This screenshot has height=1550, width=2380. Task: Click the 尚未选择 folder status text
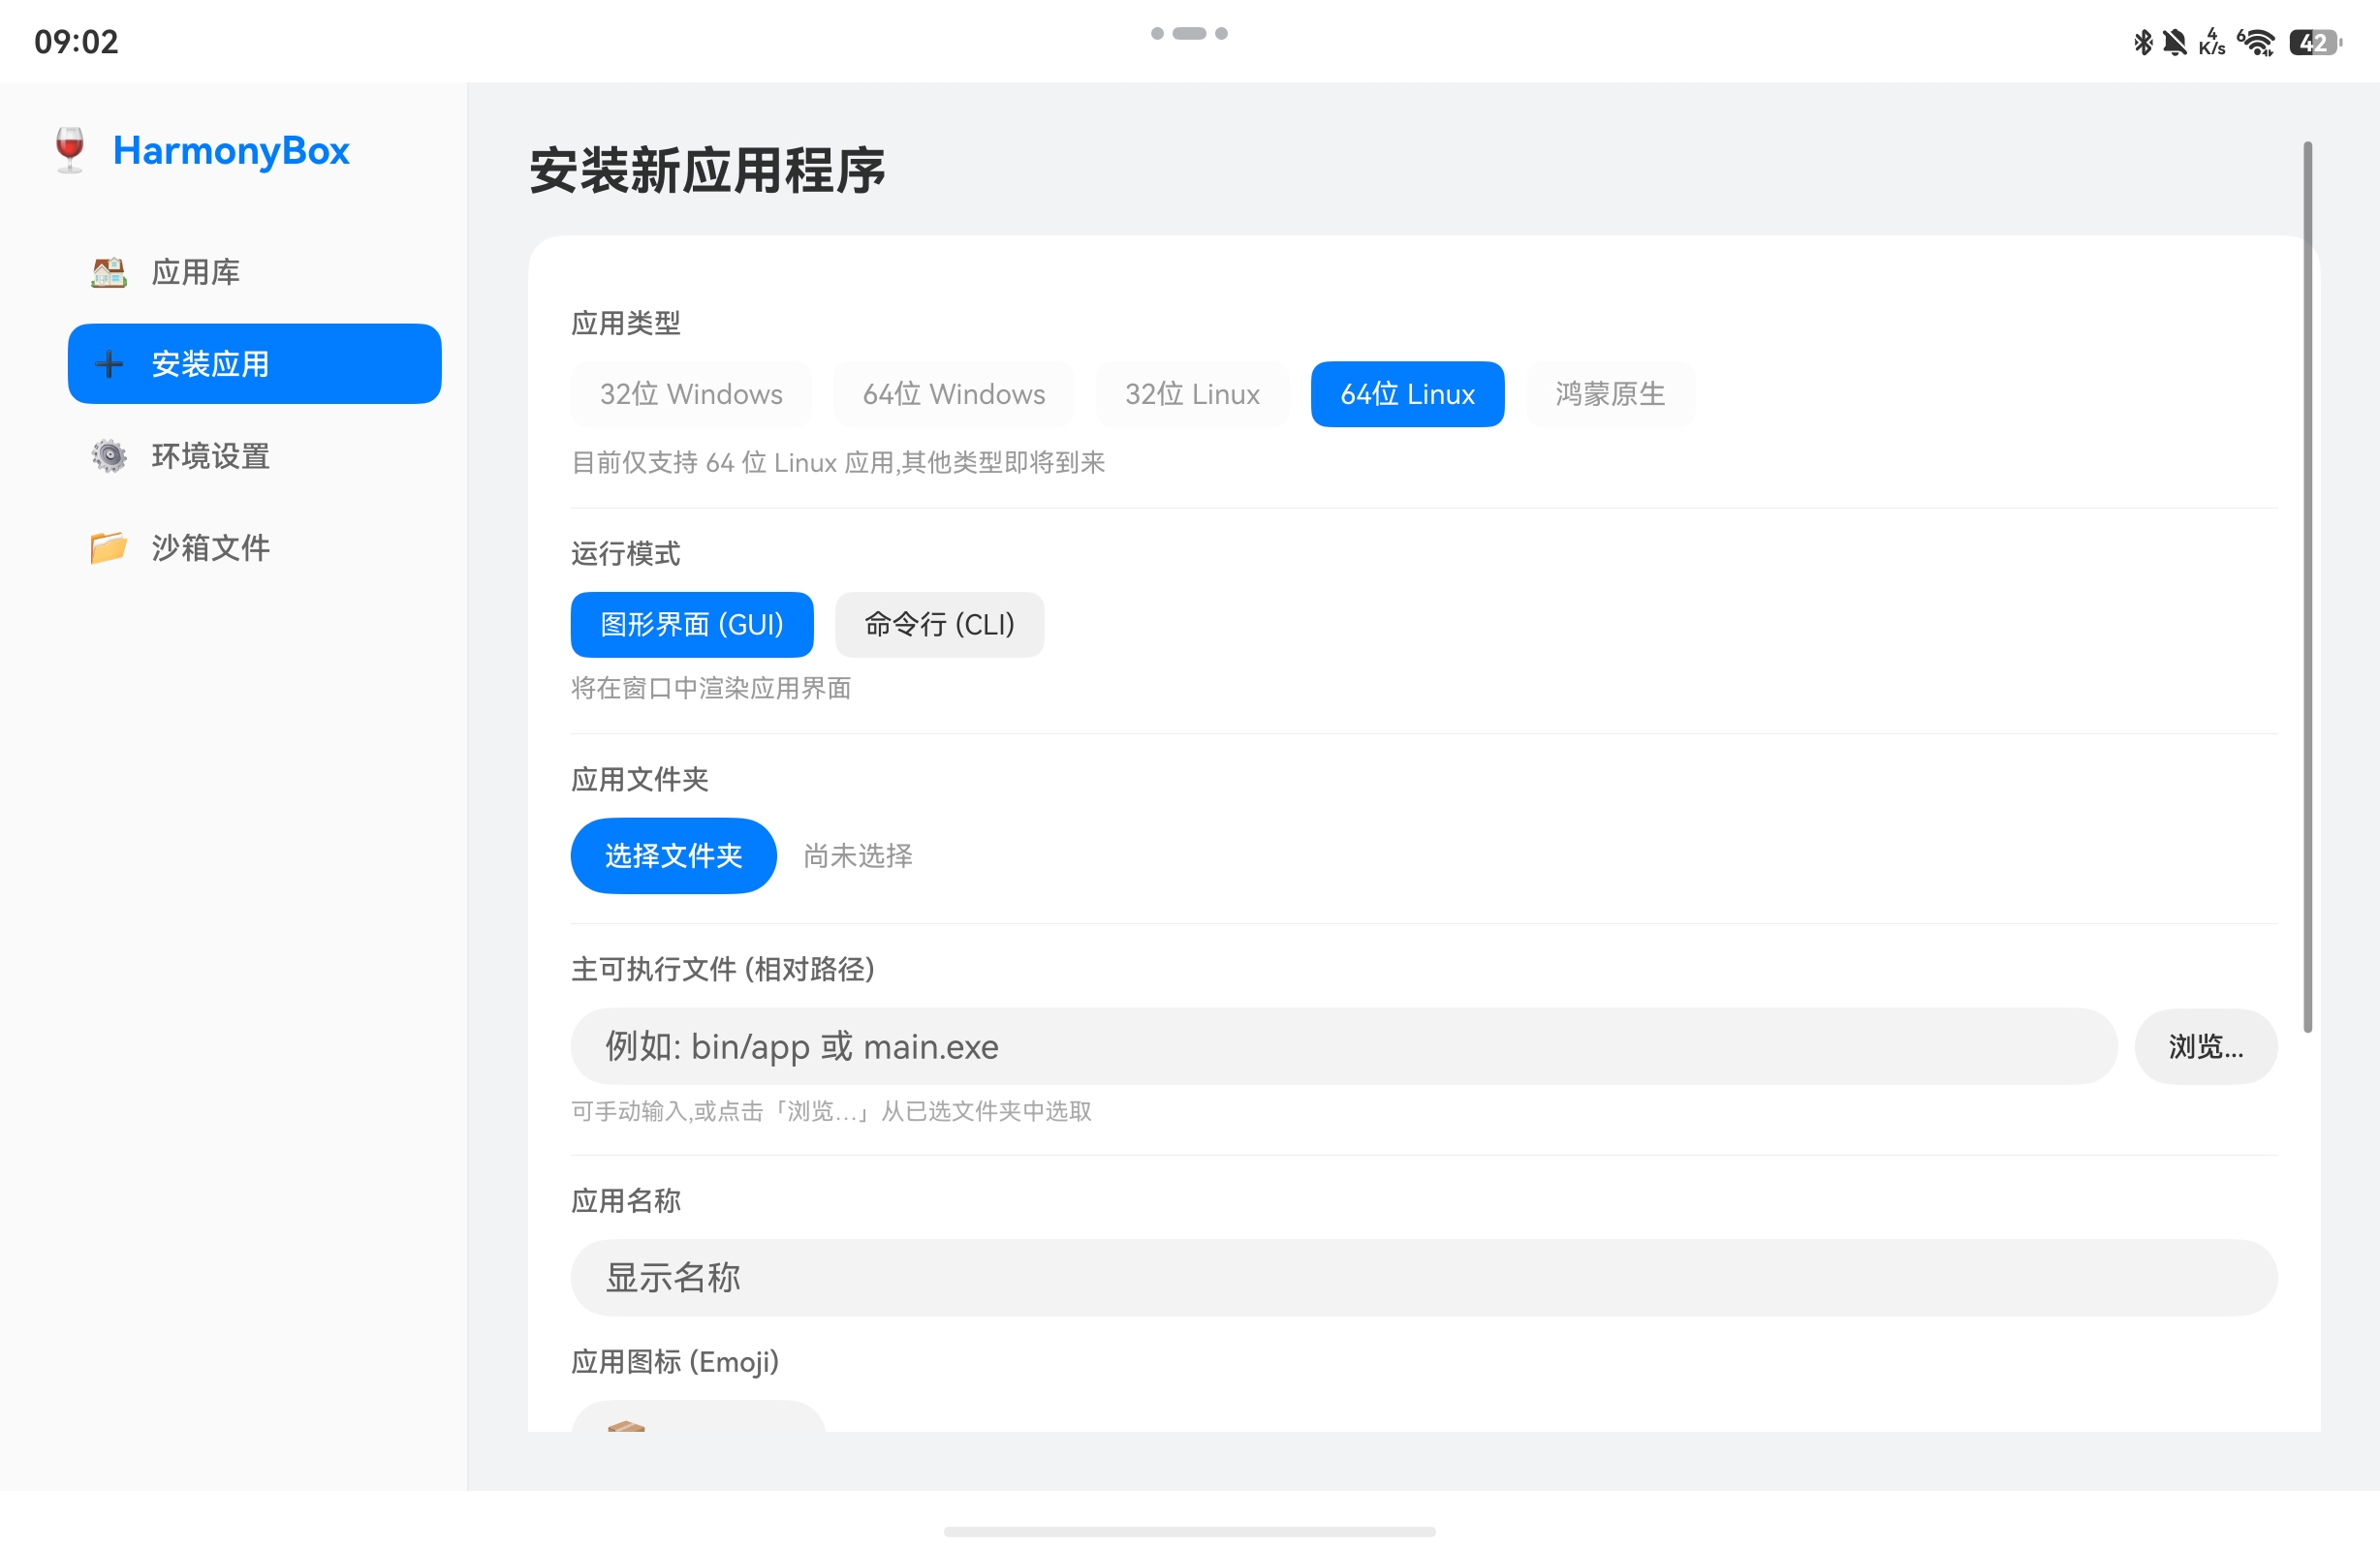[858, 856]
